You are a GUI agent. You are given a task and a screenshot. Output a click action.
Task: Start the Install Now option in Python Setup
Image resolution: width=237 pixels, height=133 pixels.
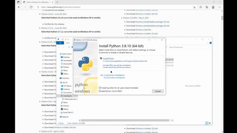pos(108,58)
